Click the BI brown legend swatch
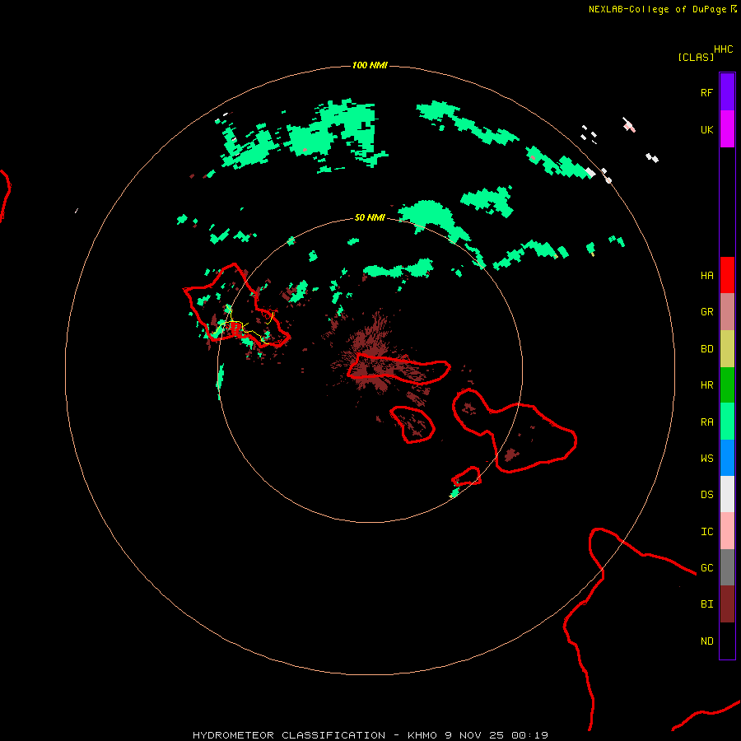741x741 pixels. [727, 604]
